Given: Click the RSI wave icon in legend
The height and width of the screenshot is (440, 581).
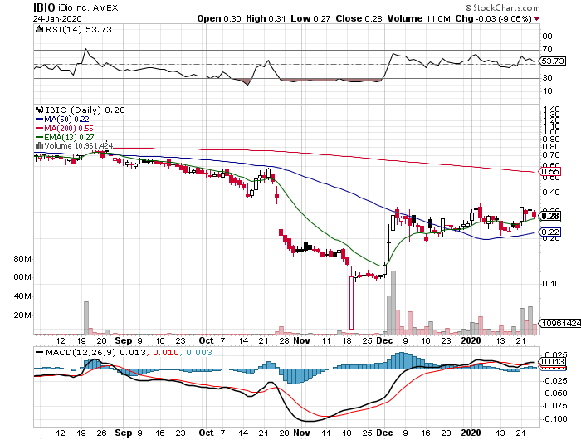Looking at the screenshot, I should [37, 29].
